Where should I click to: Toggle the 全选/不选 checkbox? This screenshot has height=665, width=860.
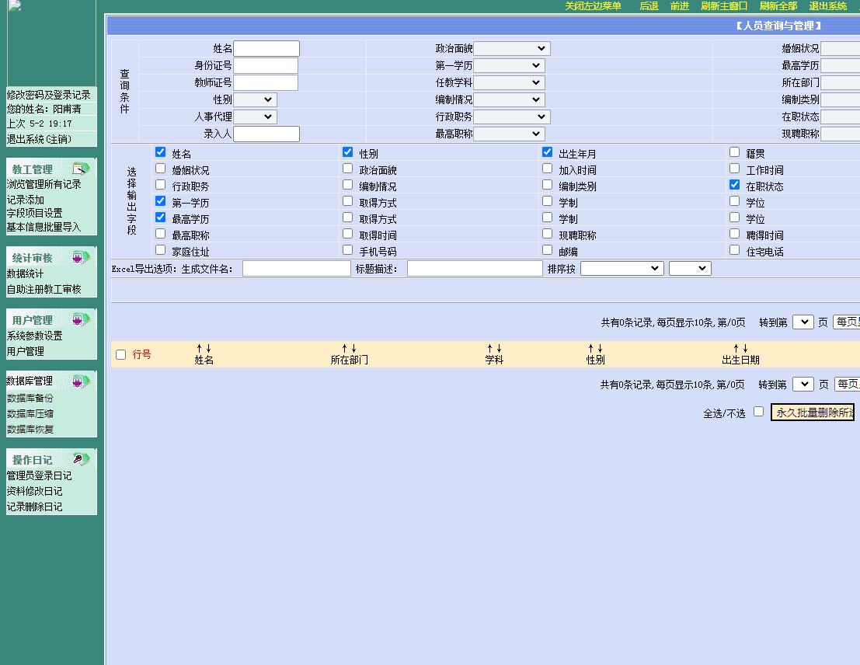(758, 412)
